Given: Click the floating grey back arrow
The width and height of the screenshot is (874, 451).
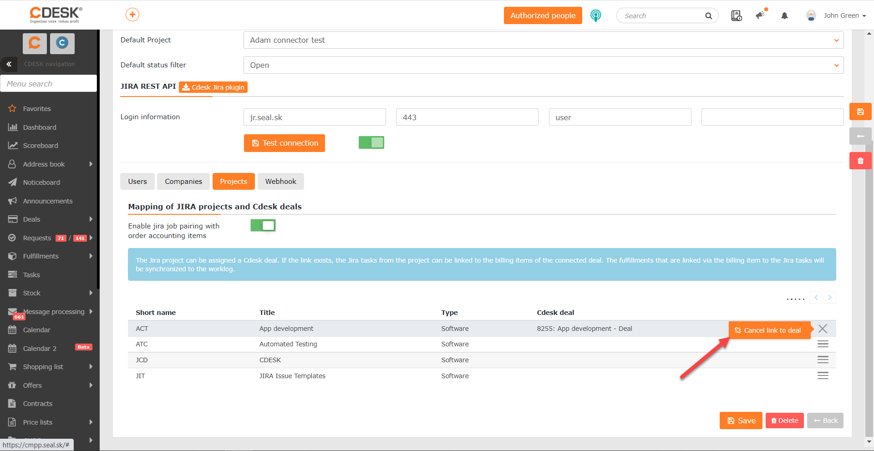Looking at the screenshot, I should [x=860, y=136].
